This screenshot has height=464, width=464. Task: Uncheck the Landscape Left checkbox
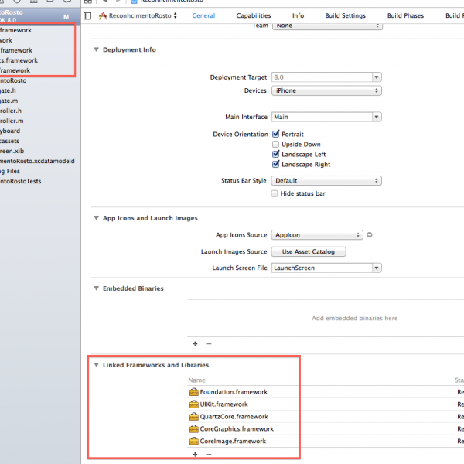pyautogui.click(x=275, y=154)
